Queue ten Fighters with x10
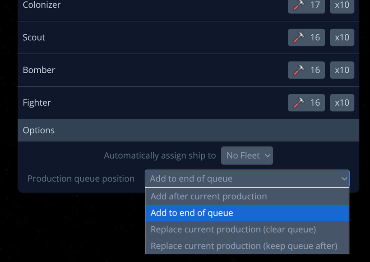370x262 pixels. click(342, 103)
